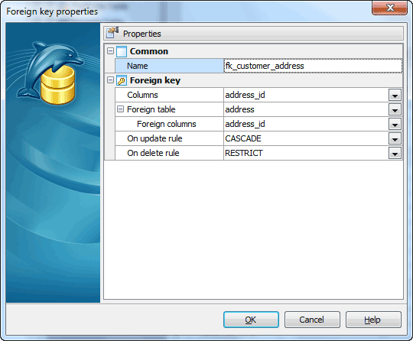
Task: Confirm with the OK button
Action: pyautogui.click(x=251, y=320)
